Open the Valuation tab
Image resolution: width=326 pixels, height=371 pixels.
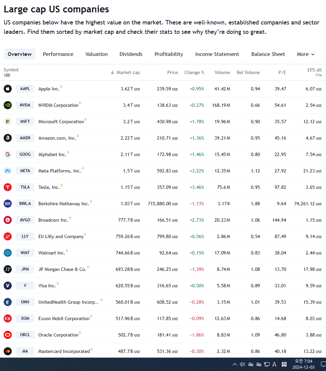coord(96,54)
